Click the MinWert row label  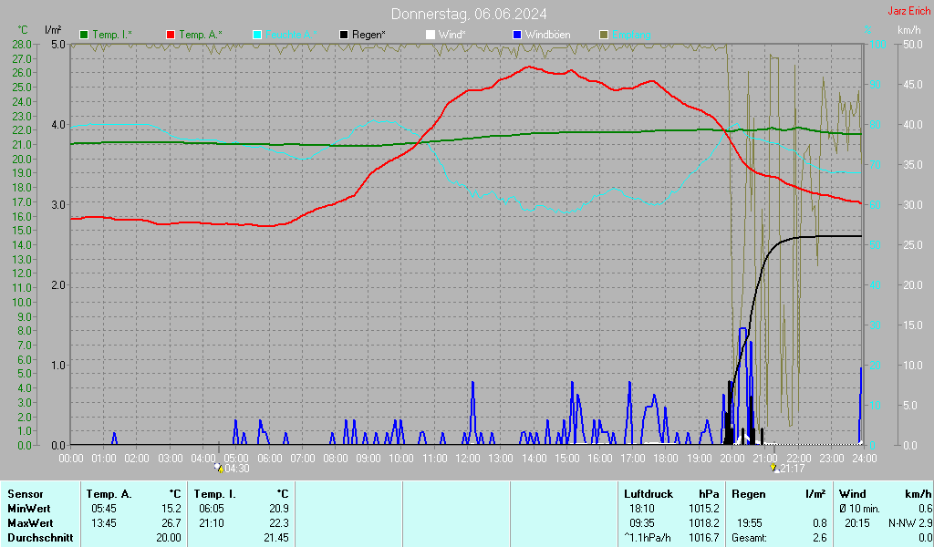[28, 509]
